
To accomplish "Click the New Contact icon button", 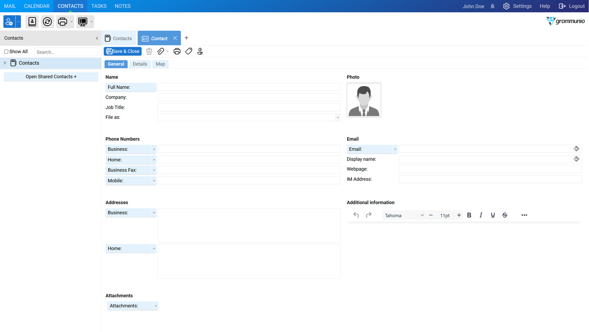I will point(9,21).
